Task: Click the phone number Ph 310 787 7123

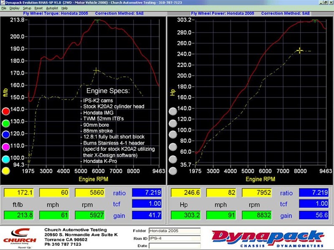Action: click(x=63, y=244)
